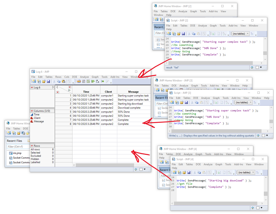Viewport: 276px width, 214px height.
Task: Expand Log 6 panel right-pointing triangle
Action: 53,87
